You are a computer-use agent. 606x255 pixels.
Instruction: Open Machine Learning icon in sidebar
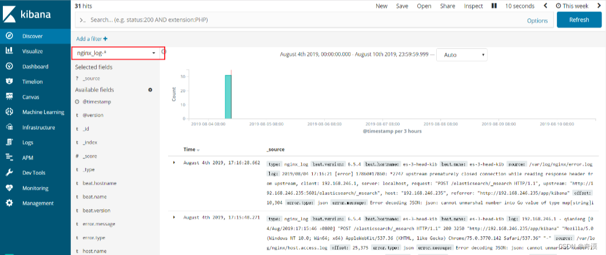click(x=9, y=112)
